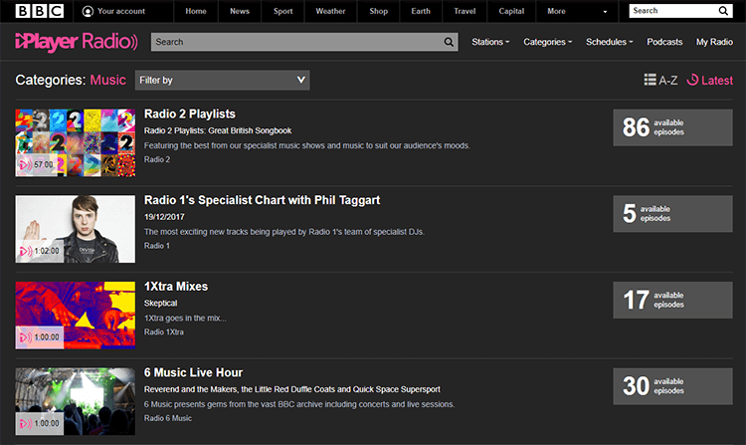Screen dimensions: 746x445
Task: Play Radio 2 Playlists 57:00 badge
Action: pos(37,164)
